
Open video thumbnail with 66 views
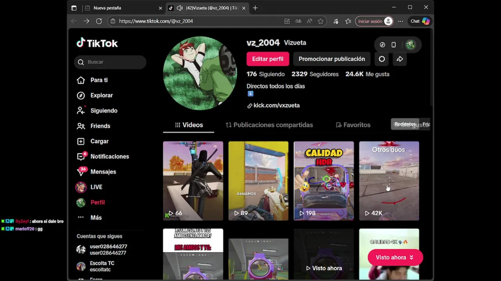tap(193, 181)
